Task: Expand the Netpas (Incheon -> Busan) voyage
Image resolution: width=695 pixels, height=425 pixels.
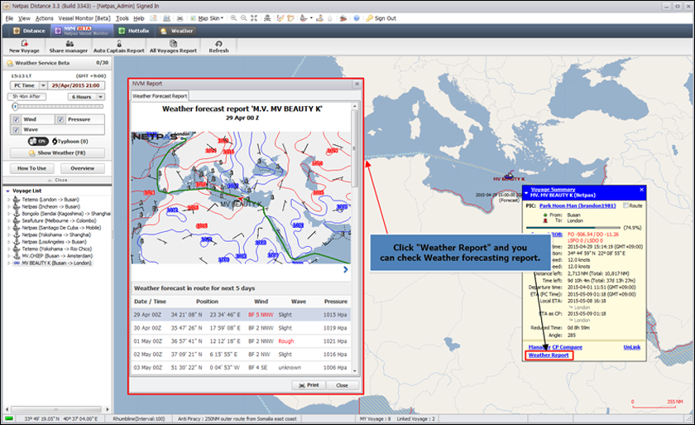Action: pyautogui.click(x=8, y=207)
